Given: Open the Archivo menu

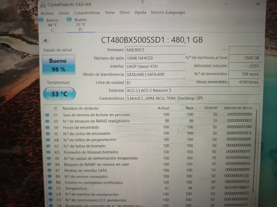Looking at the screenshot, I should point(47,13).
